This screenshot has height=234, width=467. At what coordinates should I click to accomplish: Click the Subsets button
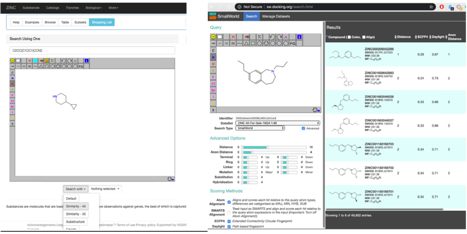click(x=80, y=22)
